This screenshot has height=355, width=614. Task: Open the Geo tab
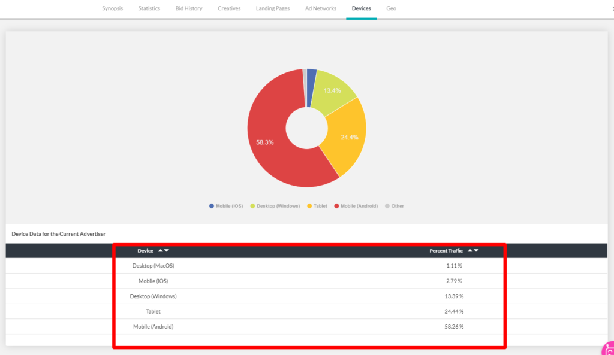pos(391,8)
